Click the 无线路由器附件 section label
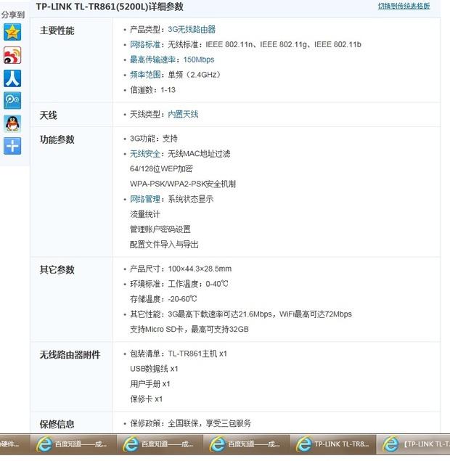Viewport: 450px width, 461px height. click(70, 354)
